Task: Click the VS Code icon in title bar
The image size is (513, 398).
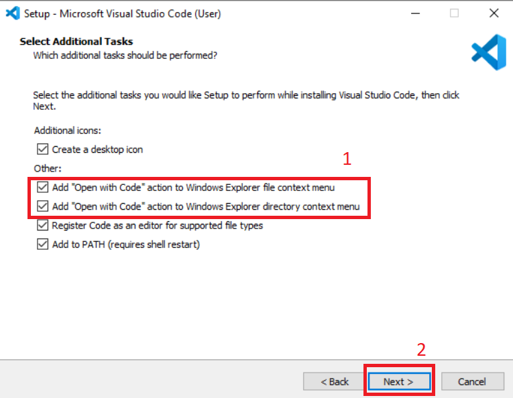Action: click(12, 13)
